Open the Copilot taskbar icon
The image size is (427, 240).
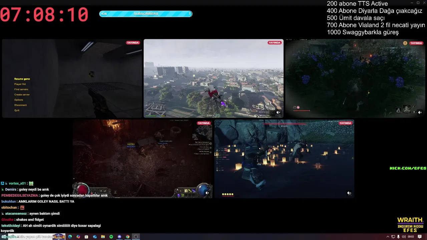tap(78, 237)
